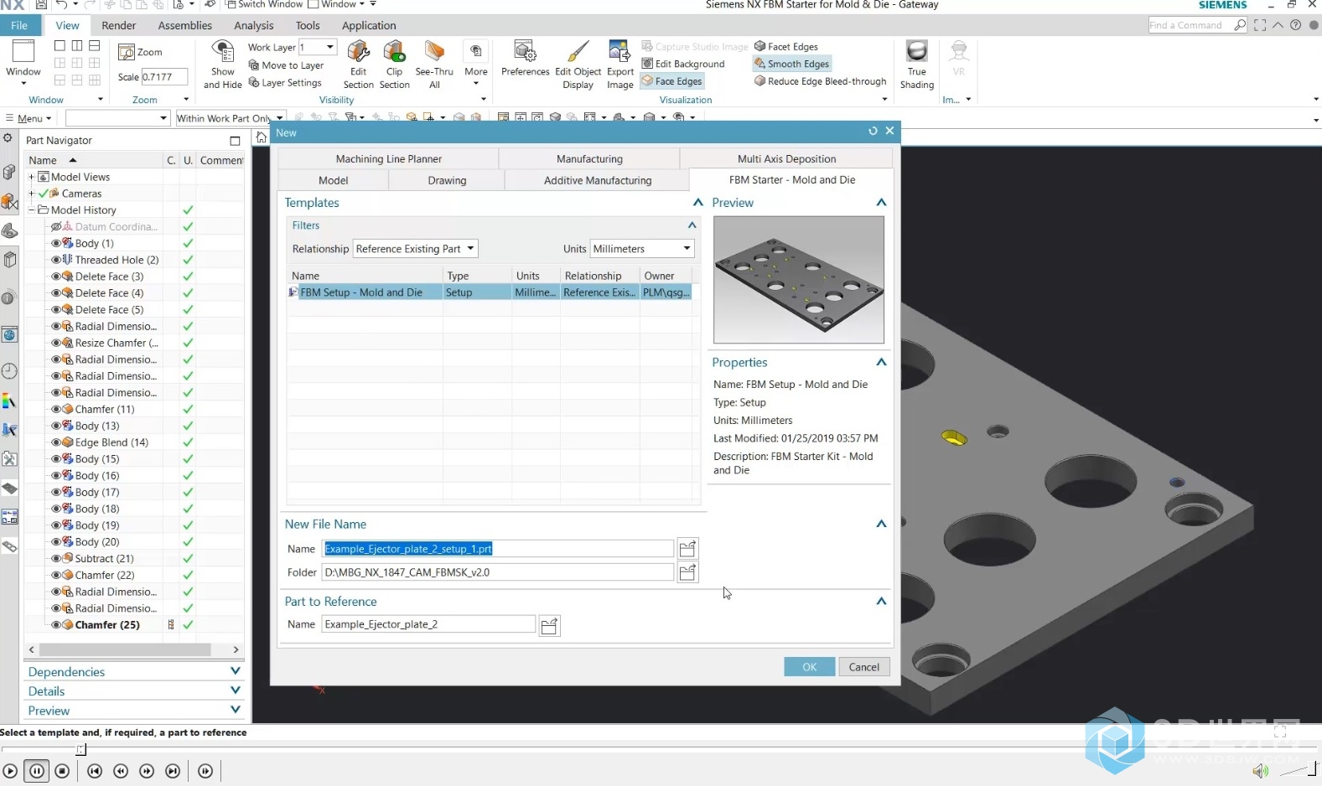The height and width of the screenshot is (786, 1322).
Task: Play the video playback
Action: 10,771
